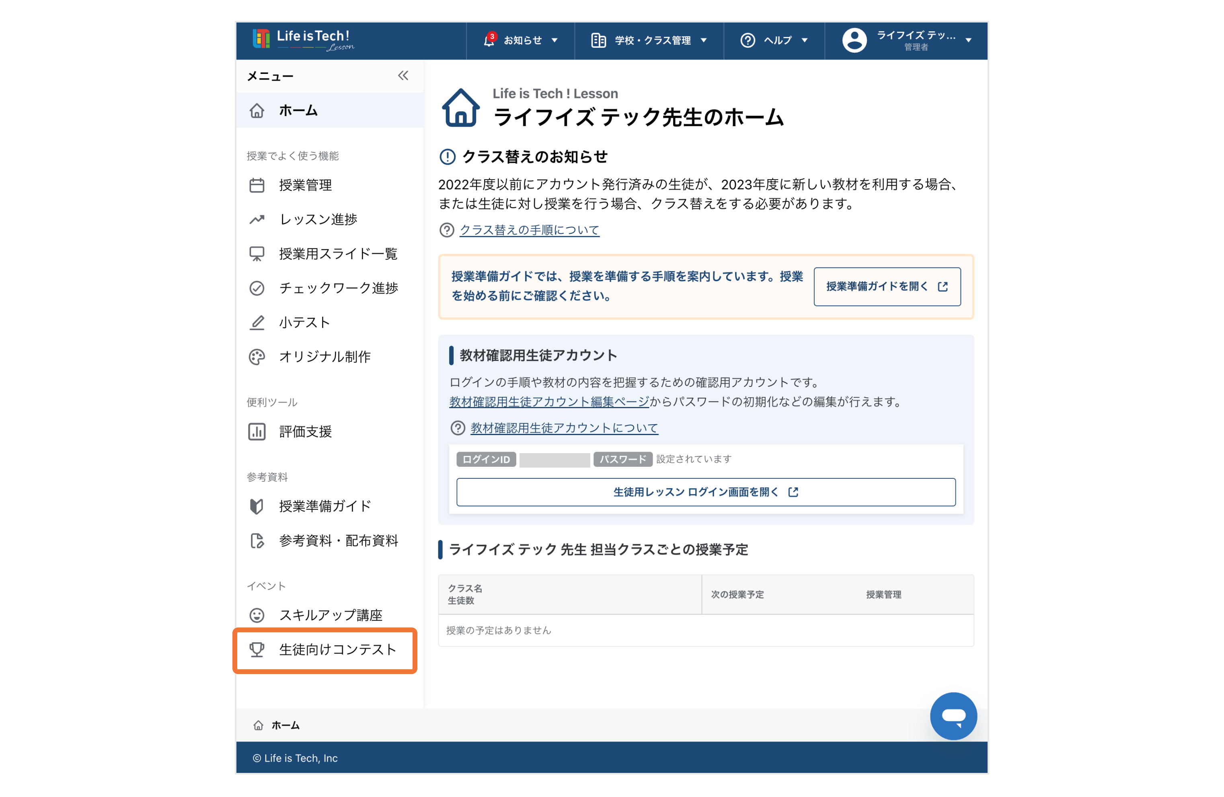The image size is (1224, 797).
Task: Click the trophy icon for 生徒向けコンテスト
Action: [x=257, y=650]
